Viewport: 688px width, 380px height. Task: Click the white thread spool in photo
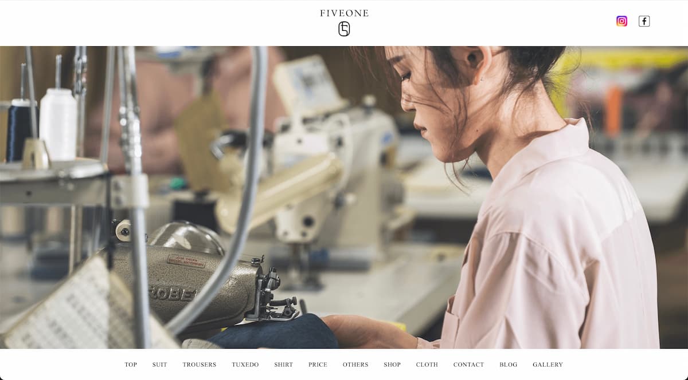[58, 123]
